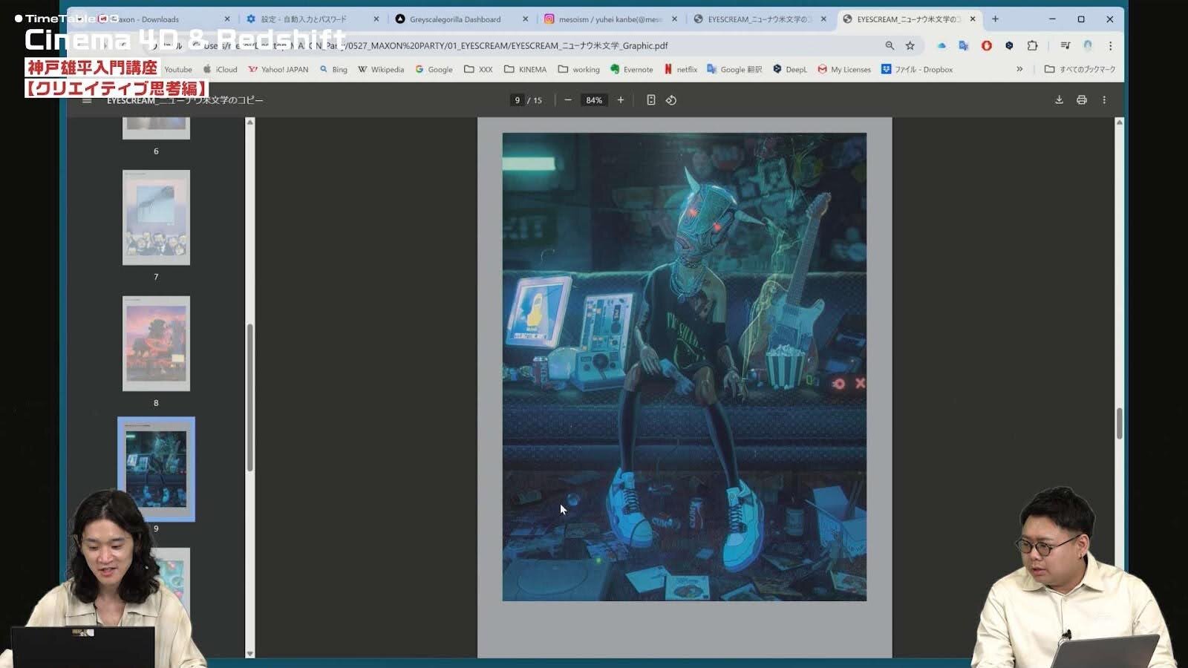Image resolution: width=1188 pixels, height=668 pixels.
Task: Open the KINEMA bookmarks folder
Action: (525, 69)
